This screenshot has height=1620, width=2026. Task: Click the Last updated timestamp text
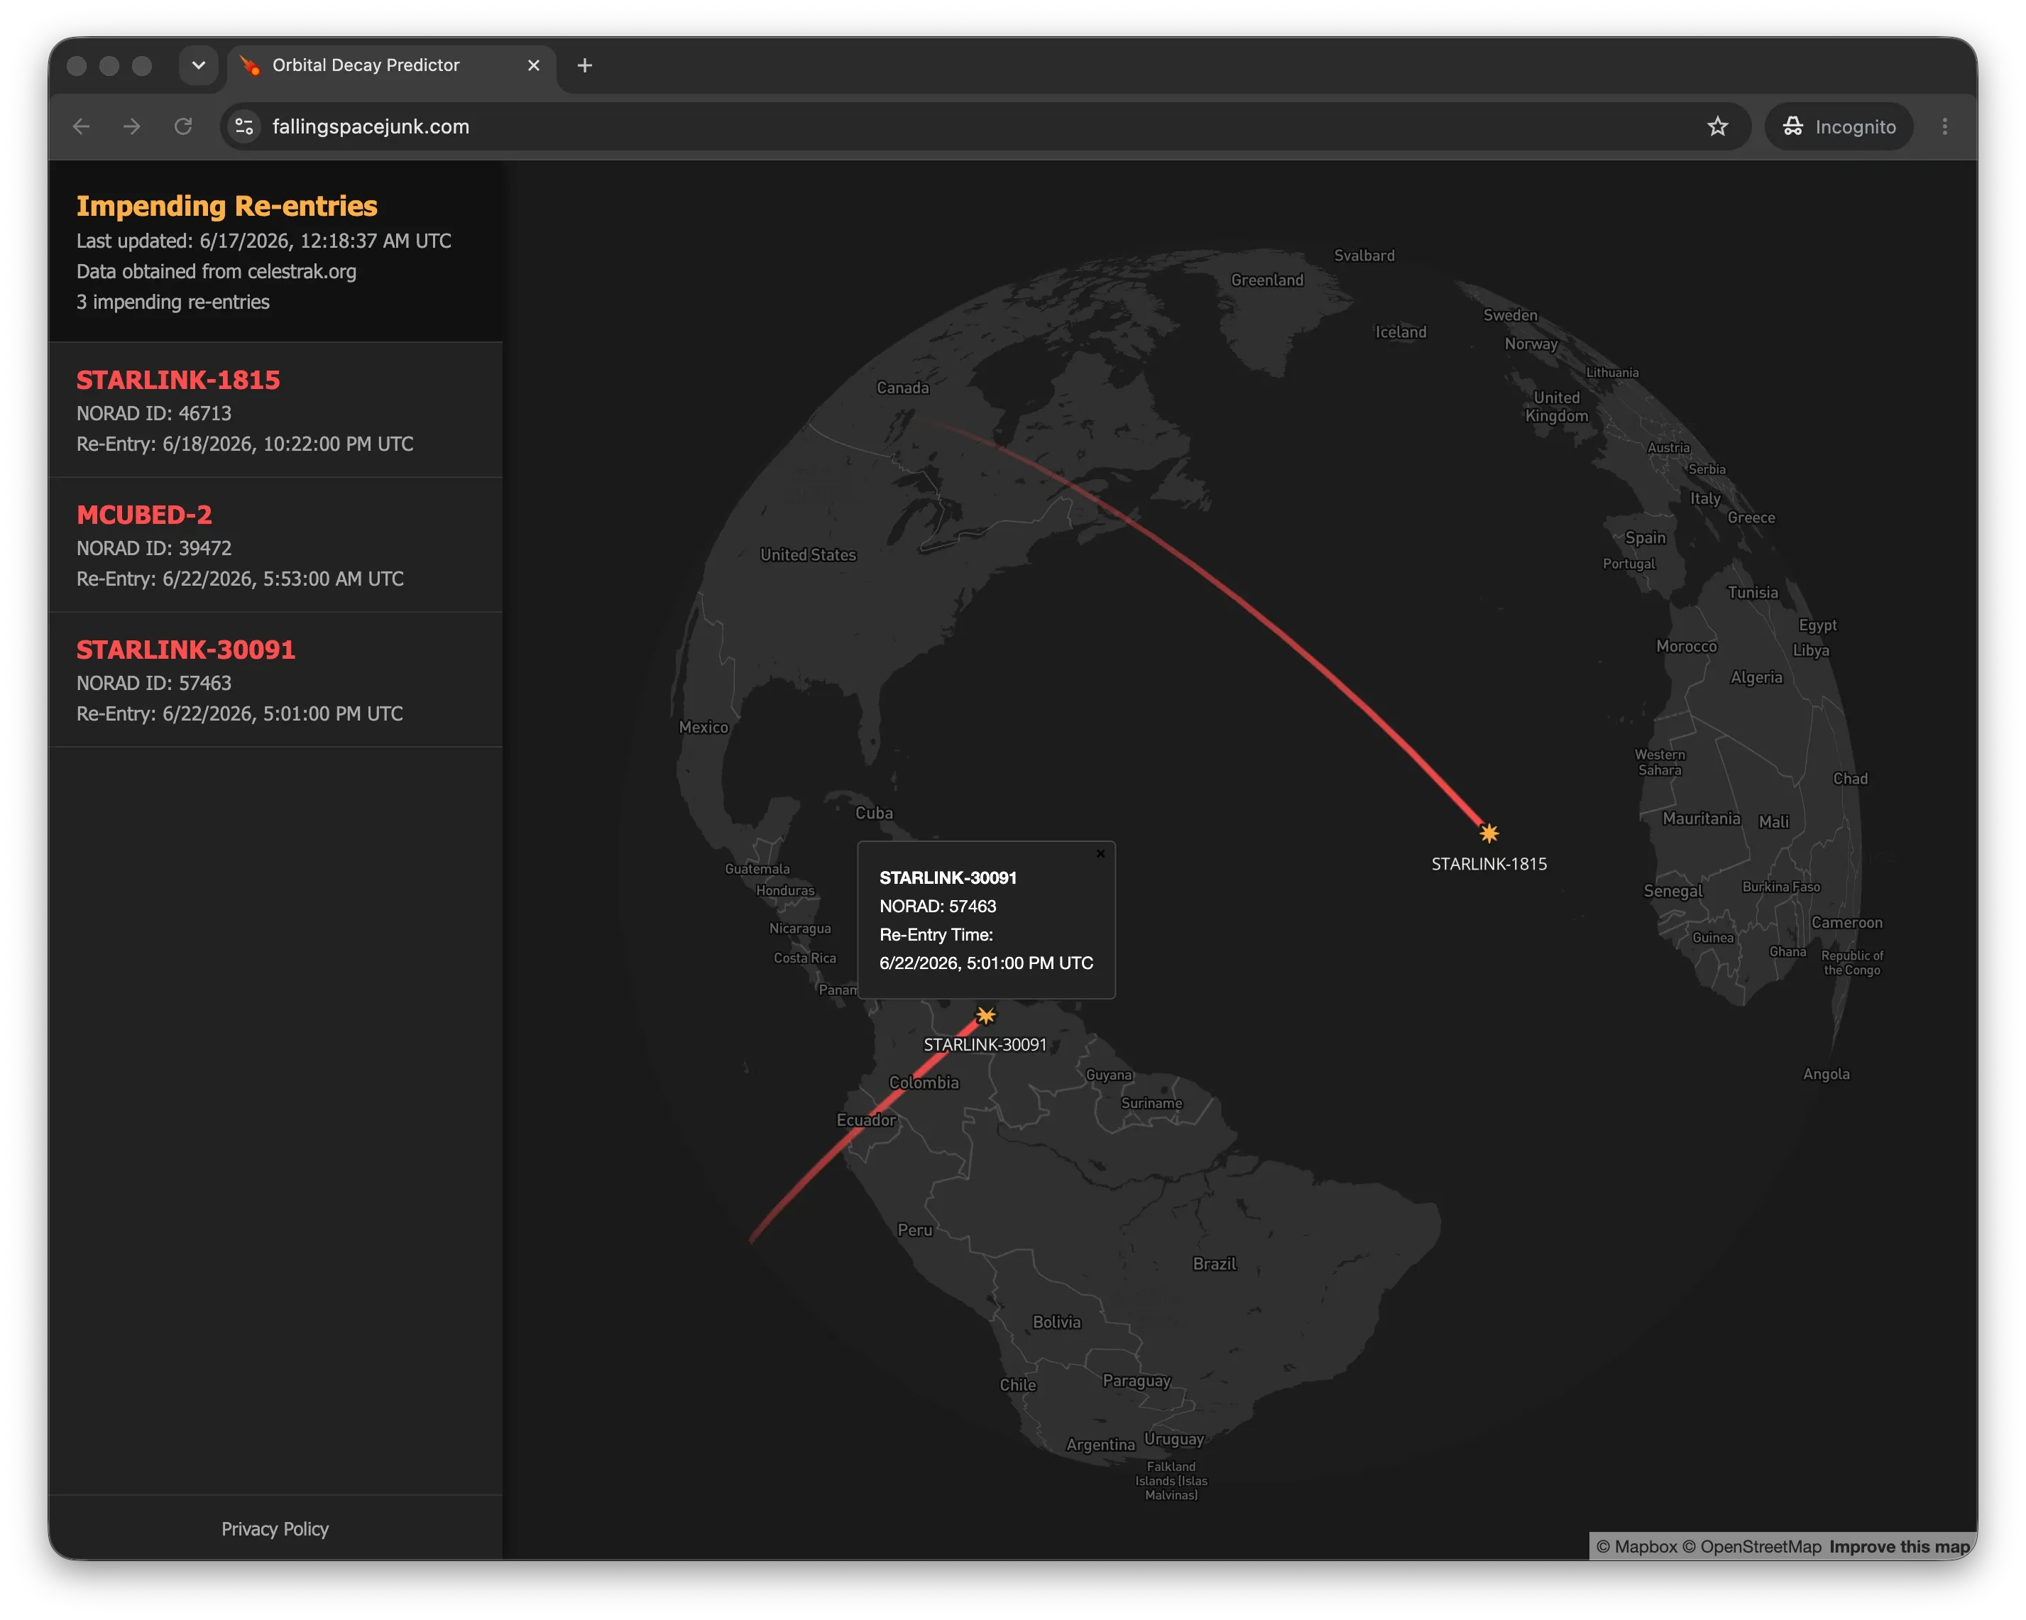click(264, 241)
